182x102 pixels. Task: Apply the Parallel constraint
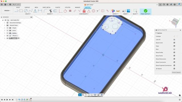click(x=75, y=11)
